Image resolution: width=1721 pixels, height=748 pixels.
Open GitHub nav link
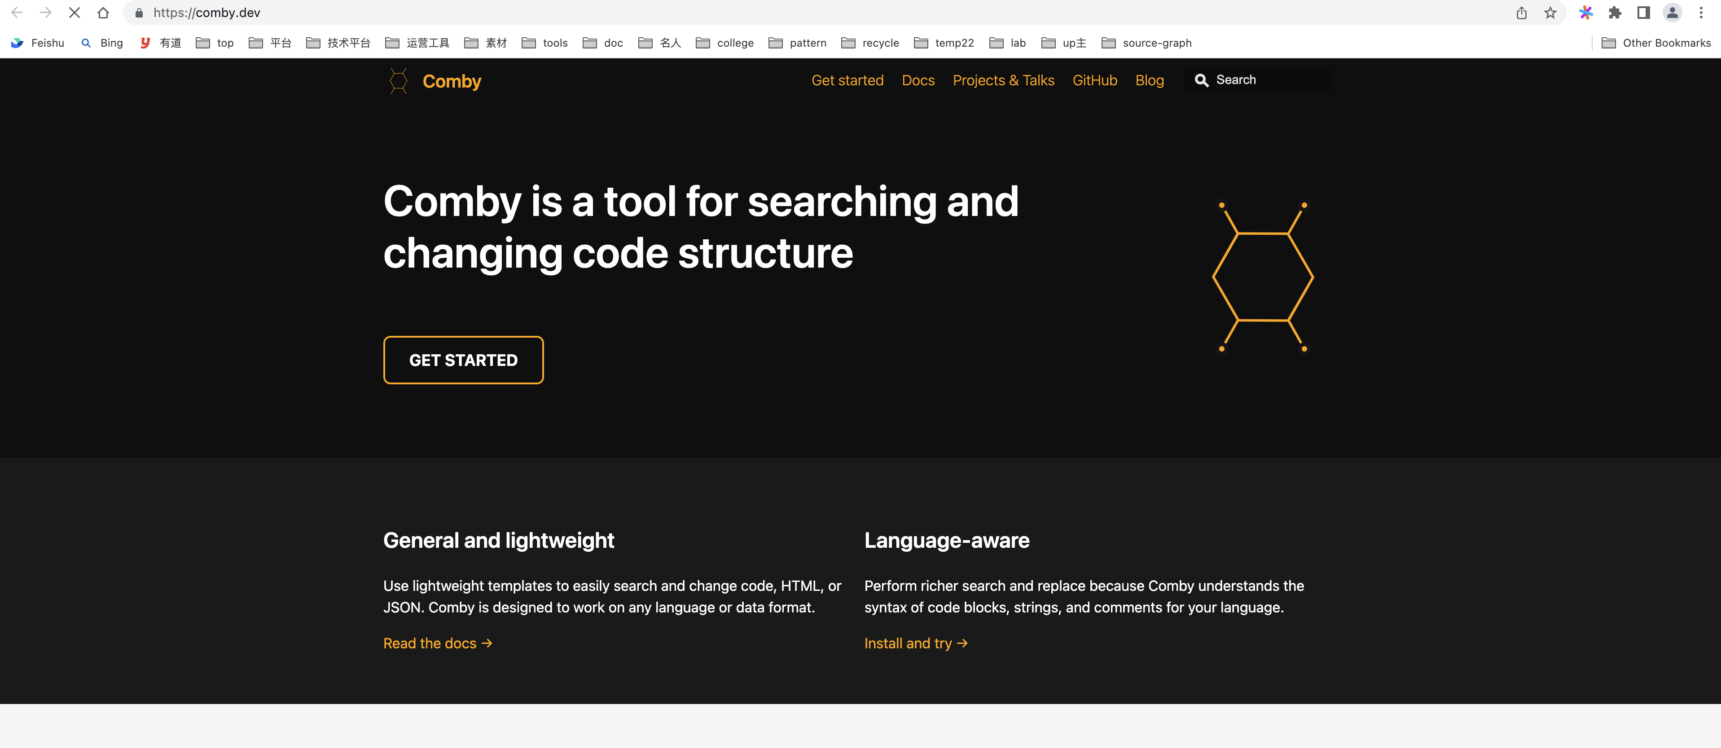click(x=1094, y=80)
